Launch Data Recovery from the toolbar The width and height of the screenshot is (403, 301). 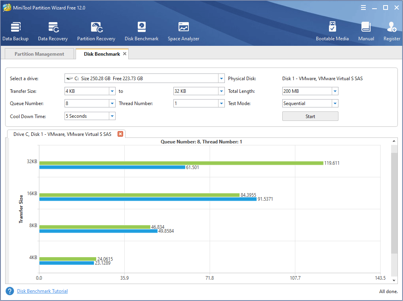click(x=53, y=32)
